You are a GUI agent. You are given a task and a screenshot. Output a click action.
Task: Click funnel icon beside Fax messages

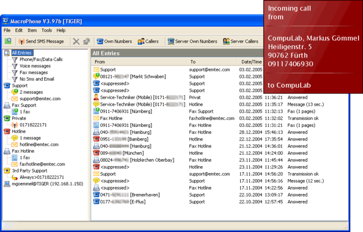15,72
